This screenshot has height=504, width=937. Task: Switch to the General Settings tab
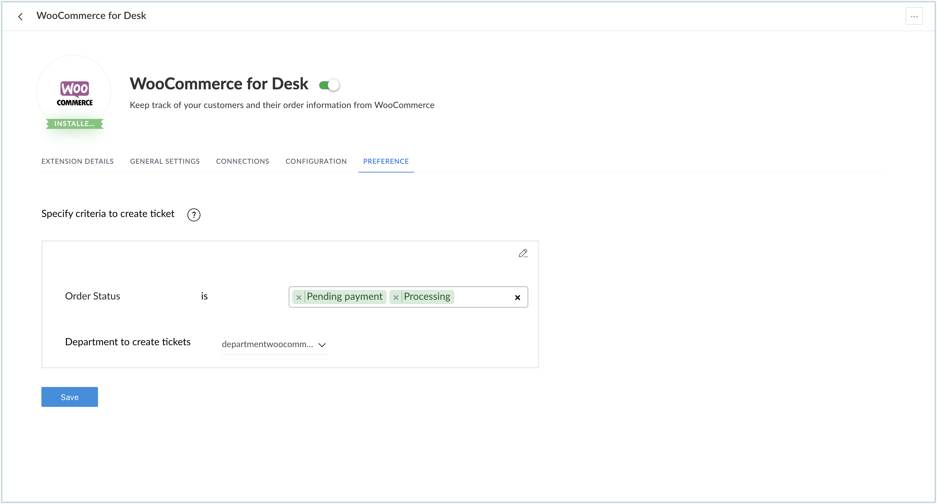(165, 161)
